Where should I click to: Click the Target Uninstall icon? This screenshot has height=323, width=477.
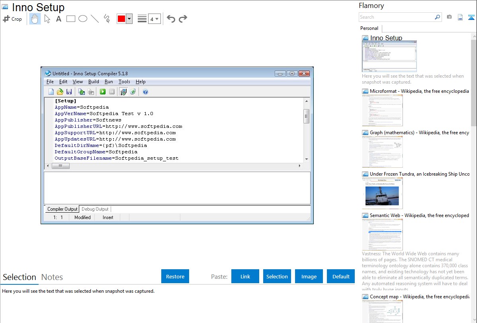(133, 92)
